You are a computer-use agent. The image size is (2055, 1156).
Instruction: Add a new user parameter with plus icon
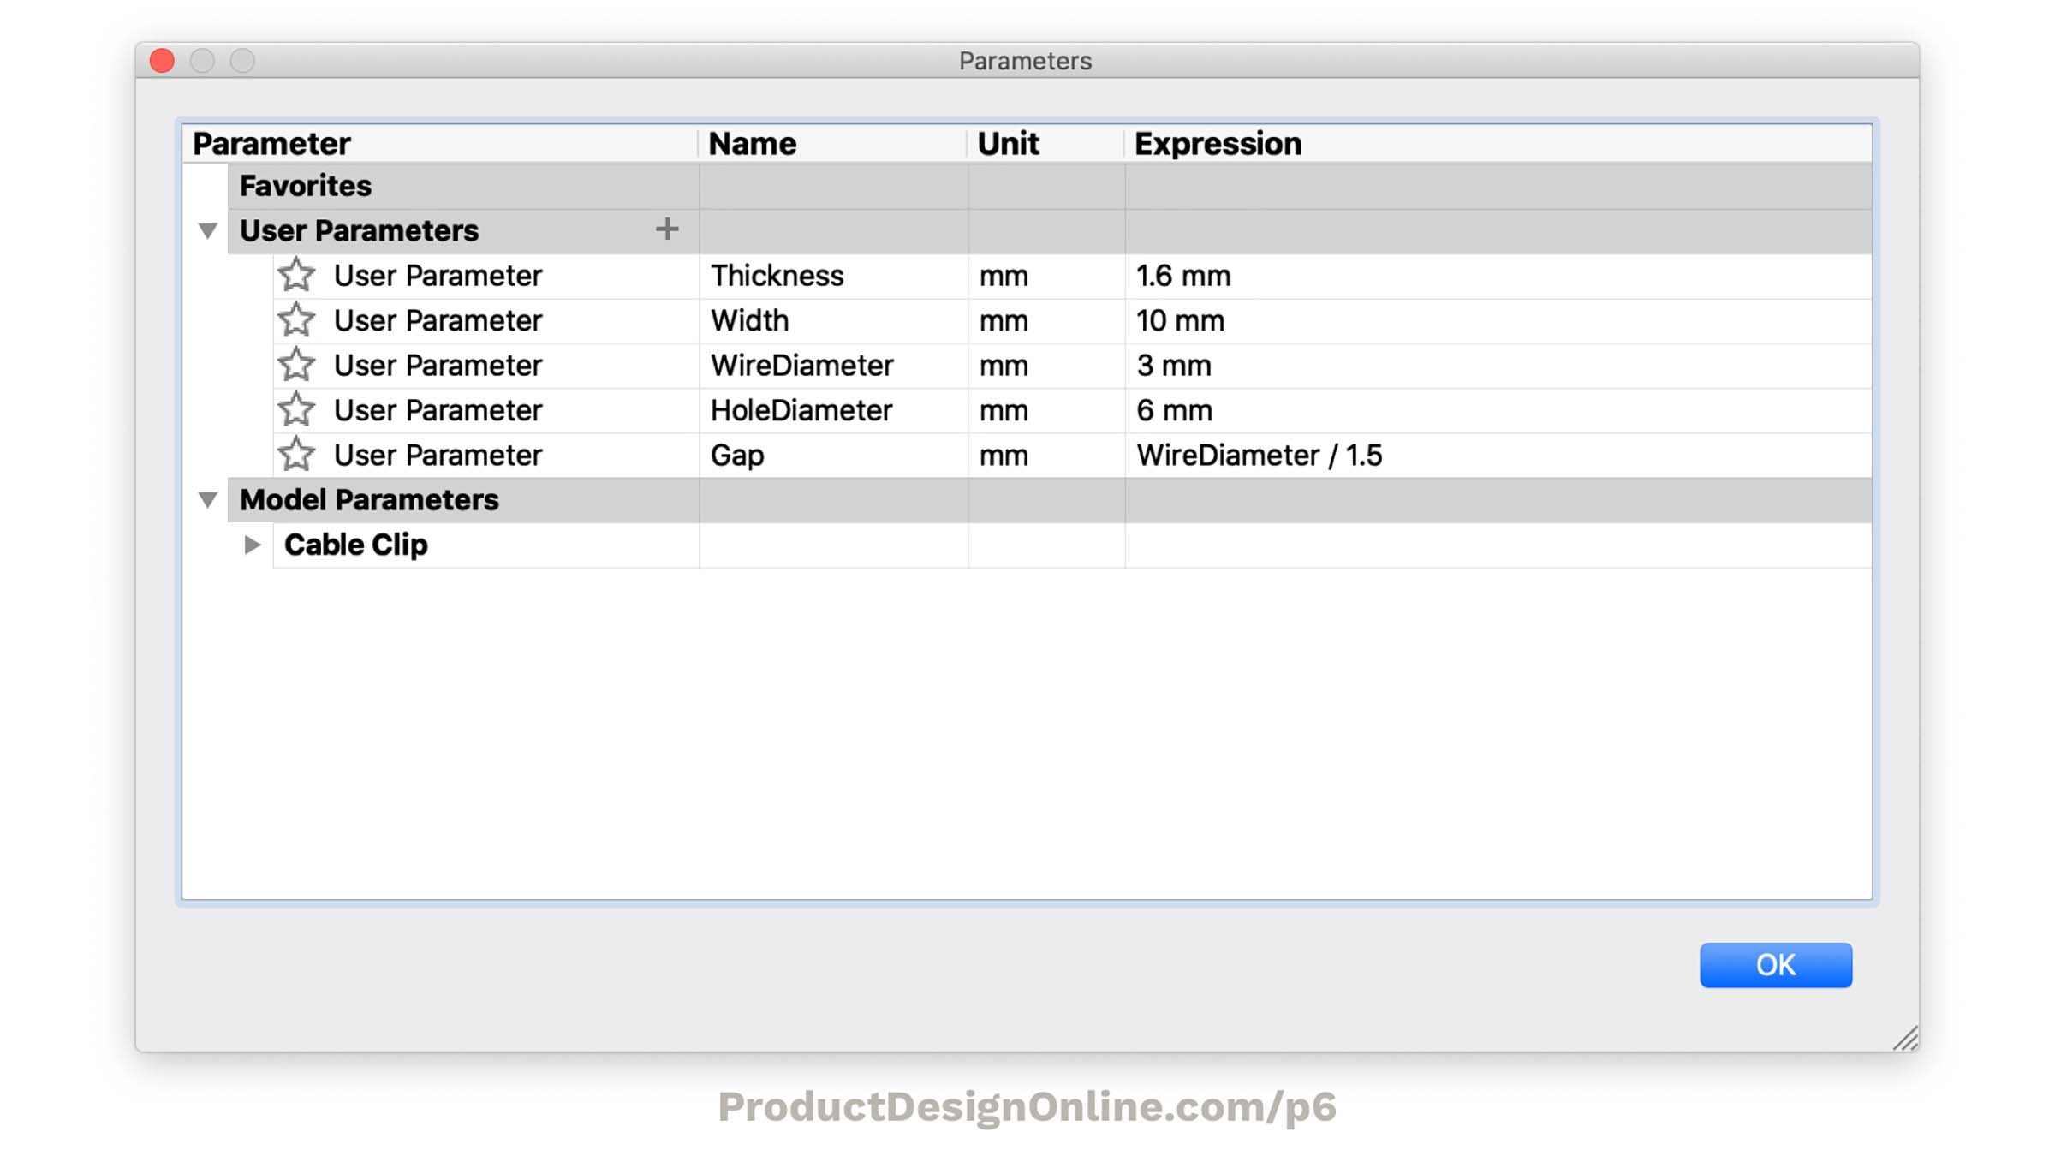pyautogui.click(x=667, y=229)
